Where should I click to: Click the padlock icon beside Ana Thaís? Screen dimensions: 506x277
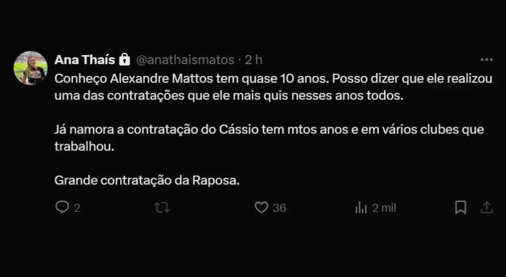(125, 60)
